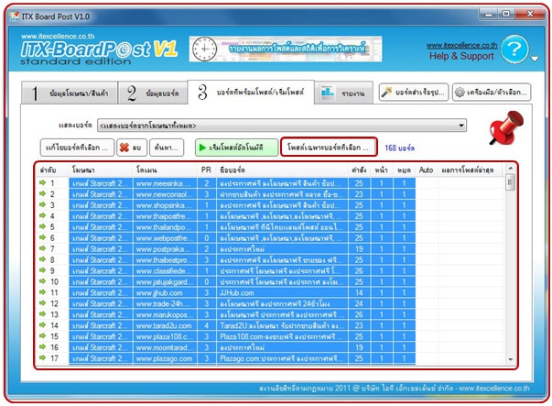Select the domain cell www.postpraka...
The width and height of the screenshot is (552, 406).
point(165,248)
